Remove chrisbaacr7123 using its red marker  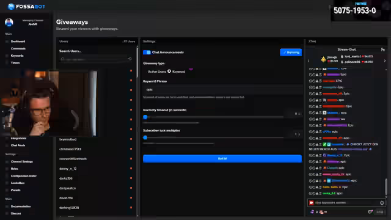pyautogui.click(x=131, y=149)
